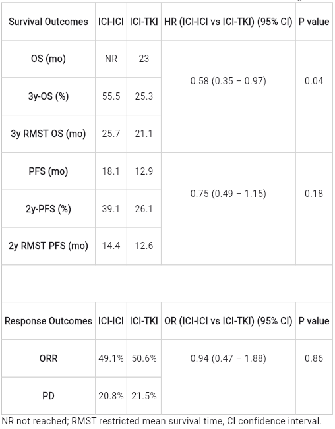
Task: Click the 55.5 value in ICI-ICI column
Action: pos(111,96)
